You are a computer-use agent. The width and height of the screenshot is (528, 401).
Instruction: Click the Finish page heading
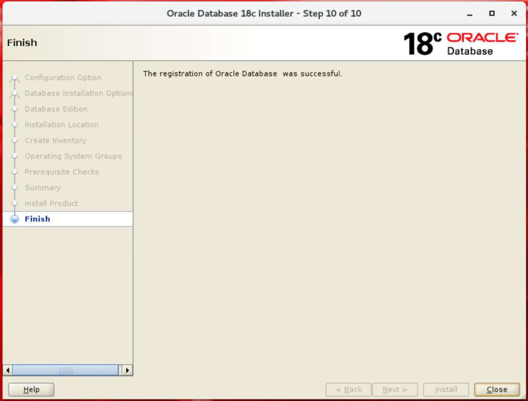pos(22,43)
